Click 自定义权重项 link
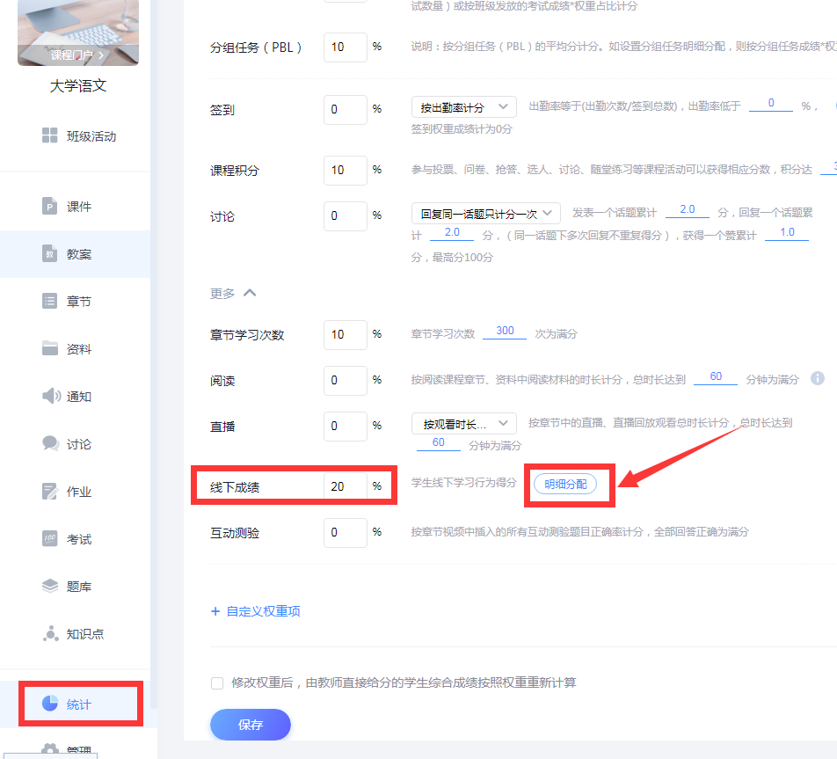Screen dimensions: 837x759 click(263, 611)
